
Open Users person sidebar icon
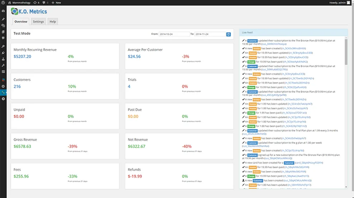(x=3, y=59)
